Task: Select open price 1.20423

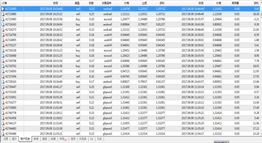Action: (125, 56)
